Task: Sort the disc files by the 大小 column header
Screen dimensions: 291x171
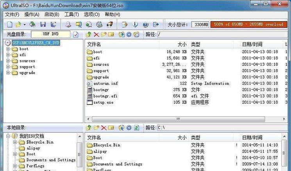Action: 174,45
